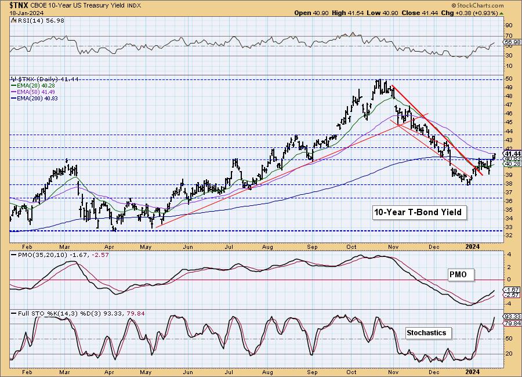Click the 20 label on Stochastics axis
This screenshot has width=522, height=377.
[x=509, y=354]
